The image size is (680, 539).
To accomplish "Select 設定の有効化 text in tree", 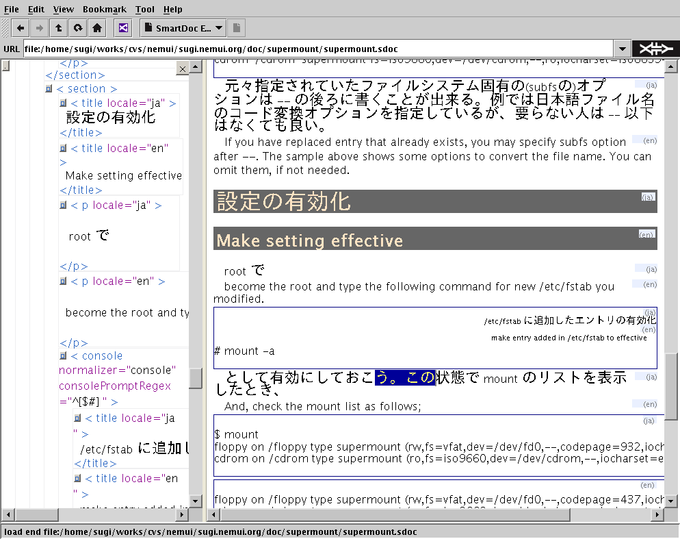I will [x=110, y=117].
